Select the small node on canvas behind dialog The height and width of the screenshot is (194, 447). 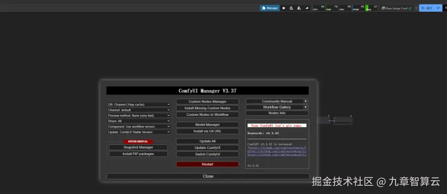(x=343, y=120)
